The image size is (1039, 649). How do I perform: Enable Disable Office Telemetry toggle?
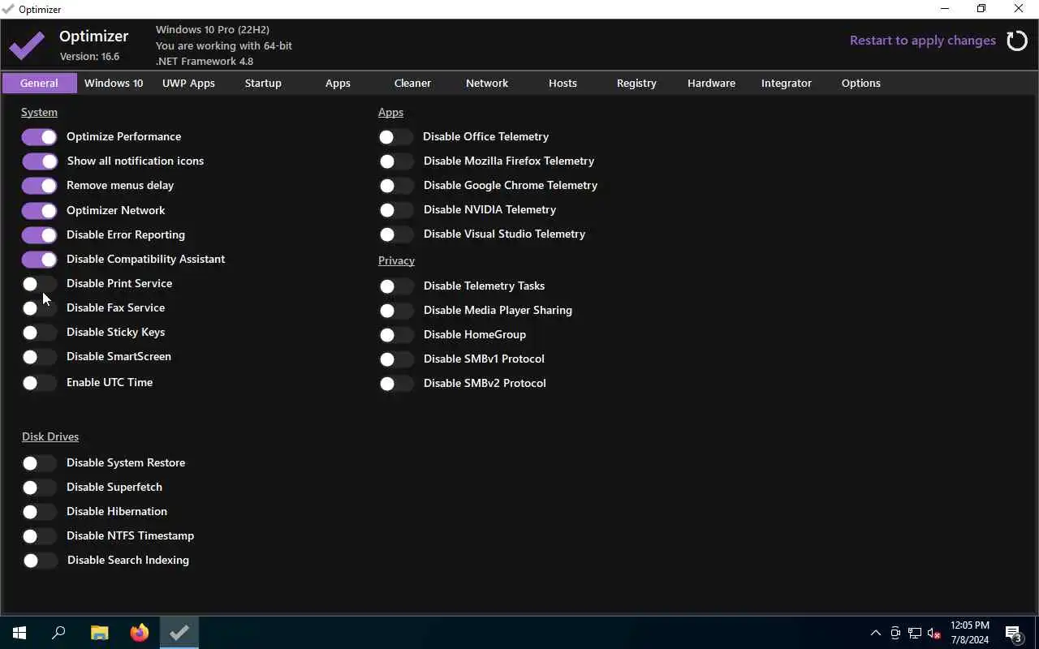396,137
